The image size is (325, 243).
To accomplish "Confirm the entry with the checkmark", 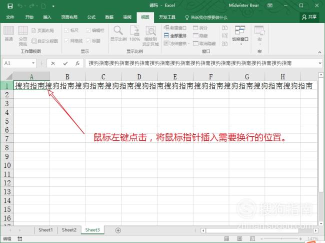I will pos(65,63).
